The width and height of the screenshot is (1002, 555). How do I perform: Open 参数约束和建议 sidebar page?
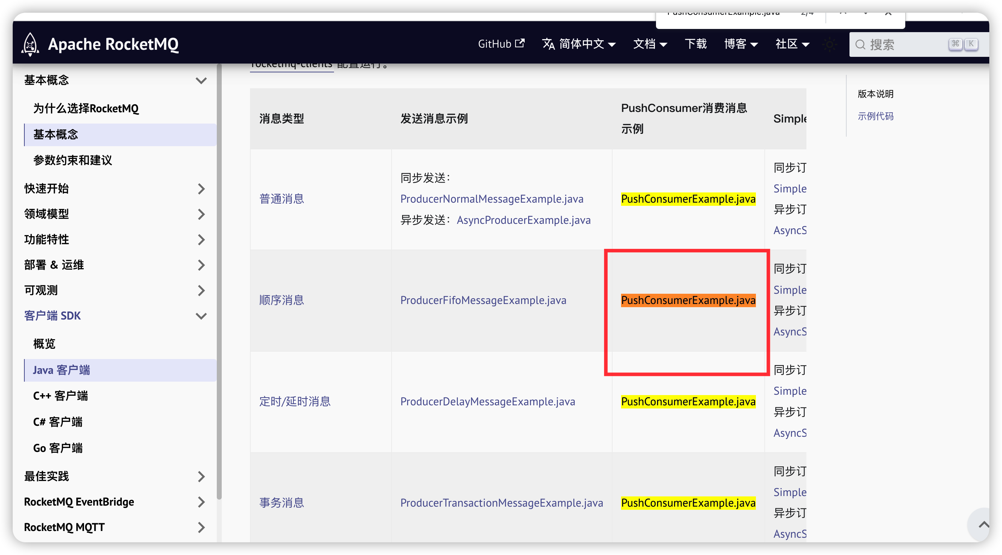[73, 160]
